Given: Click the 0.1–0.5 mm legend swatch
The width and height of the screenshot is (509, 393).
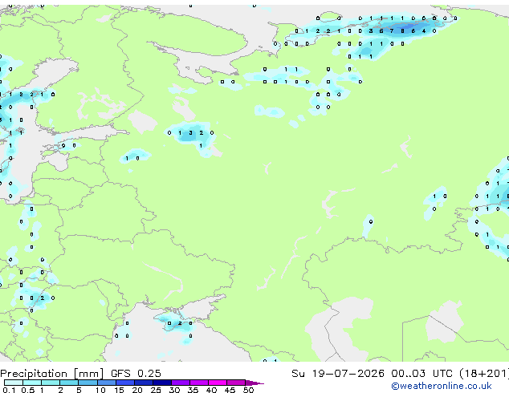Looking at the screenshot, I should (x=14, y=383).
